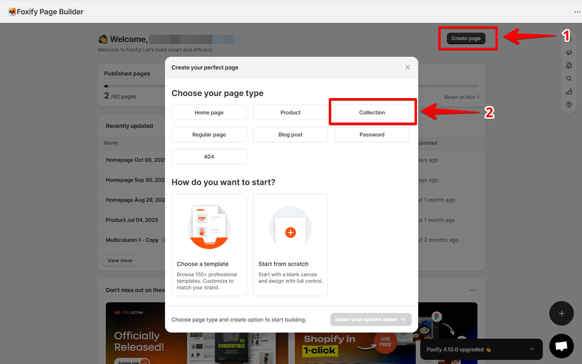
Task: Open the three-dot menu on the promotions card
Action: pos(473,290)
